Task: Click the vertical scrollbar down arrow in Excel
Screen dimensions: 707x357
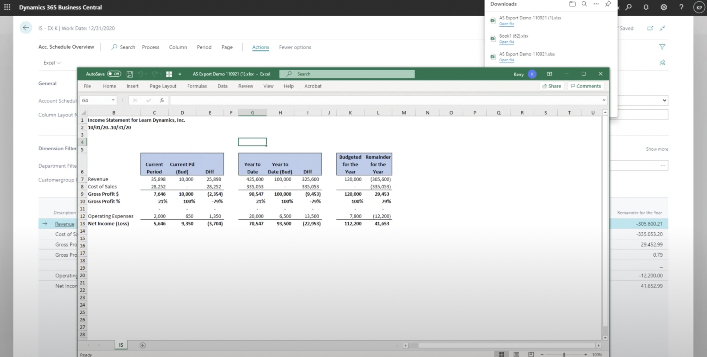Action: click(x=605, y=338)
